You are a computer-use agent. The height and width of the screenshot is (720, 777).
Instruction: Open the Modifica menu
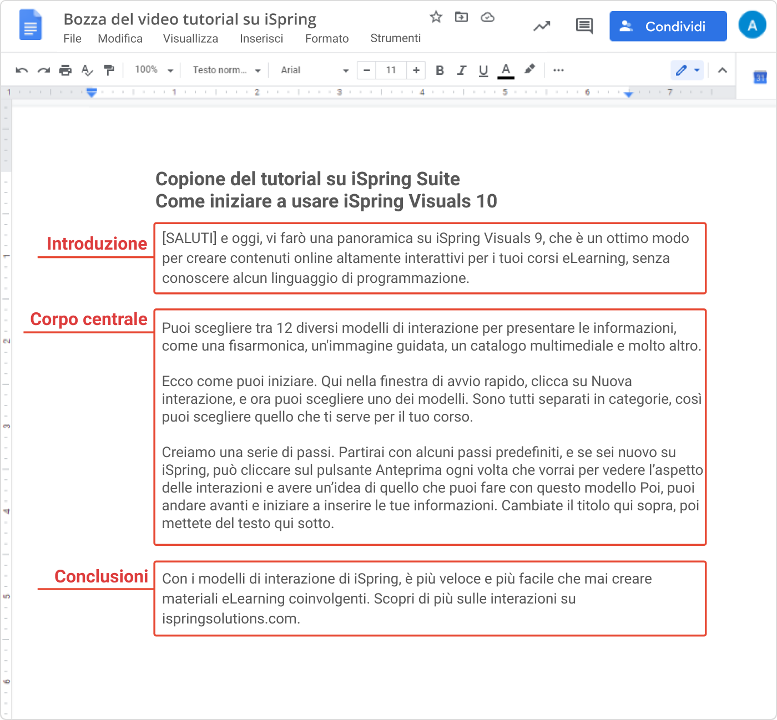[120, 38]
